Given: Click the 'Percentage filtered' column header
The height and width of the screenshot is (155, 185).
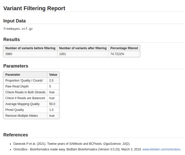Looking at the screenshot, I should click(124, 48).
